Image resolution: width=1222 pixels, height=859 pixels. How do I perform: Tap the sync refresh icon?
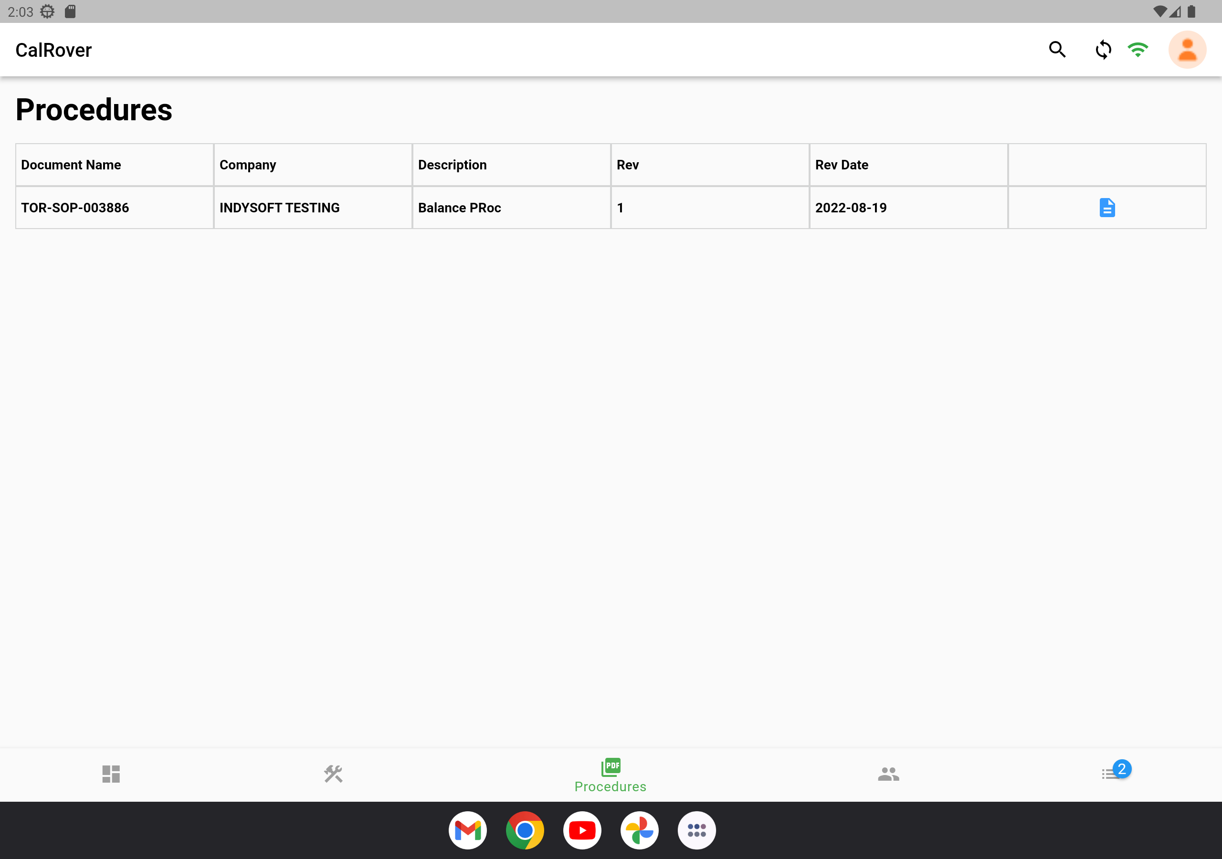click(1103, 50)
